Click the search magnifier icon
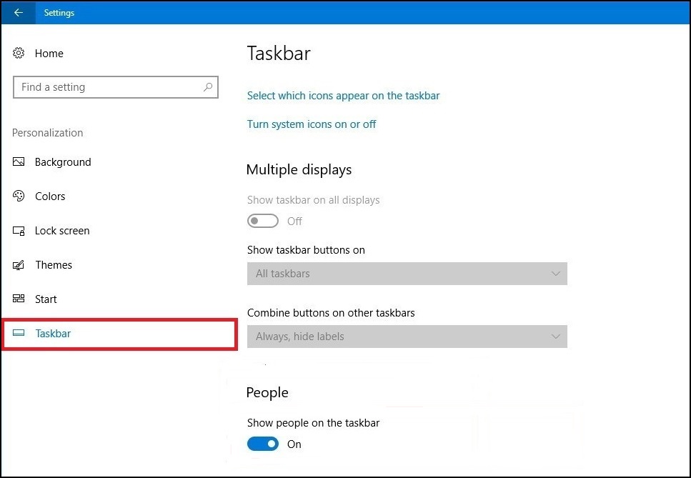The image size is (691, 478). [x=207, y=86]
